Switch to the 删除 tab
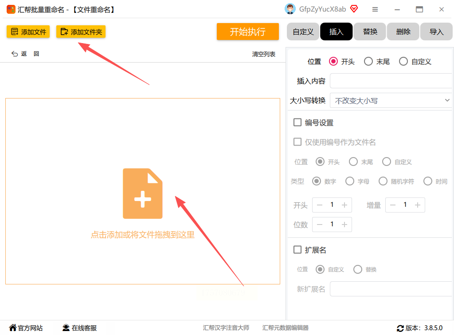The image size is (454, 335). [403, 32]
